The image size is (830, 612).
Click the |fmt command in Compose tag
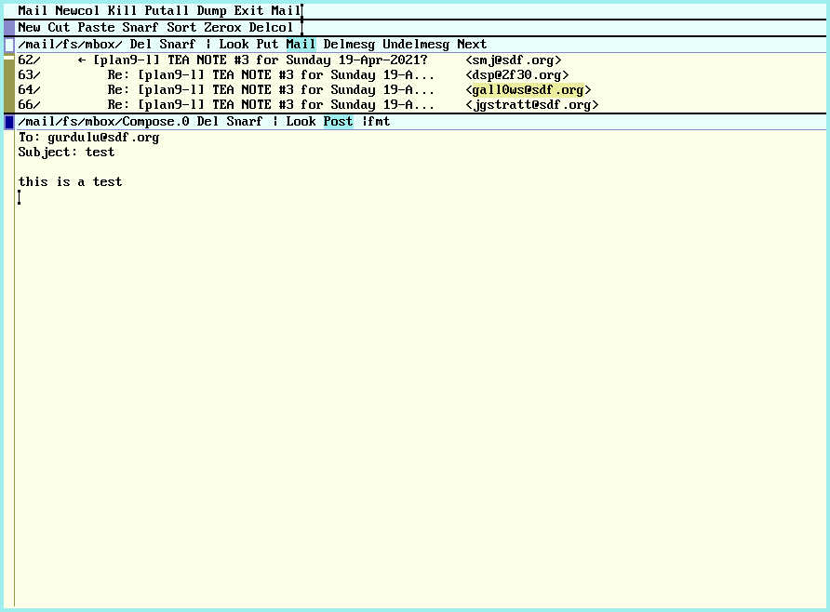tap(376, 122)
